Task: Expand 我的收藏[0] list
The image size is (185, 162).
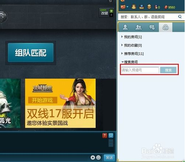Action: click(x=132, y=45)
